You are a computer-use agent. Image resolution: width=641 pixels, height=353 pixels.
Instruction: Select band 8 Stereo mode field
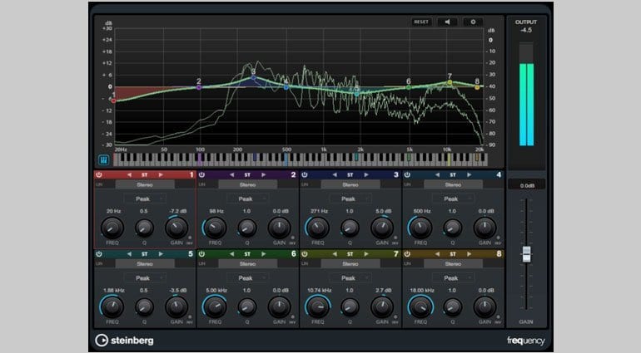click(453, 264)
